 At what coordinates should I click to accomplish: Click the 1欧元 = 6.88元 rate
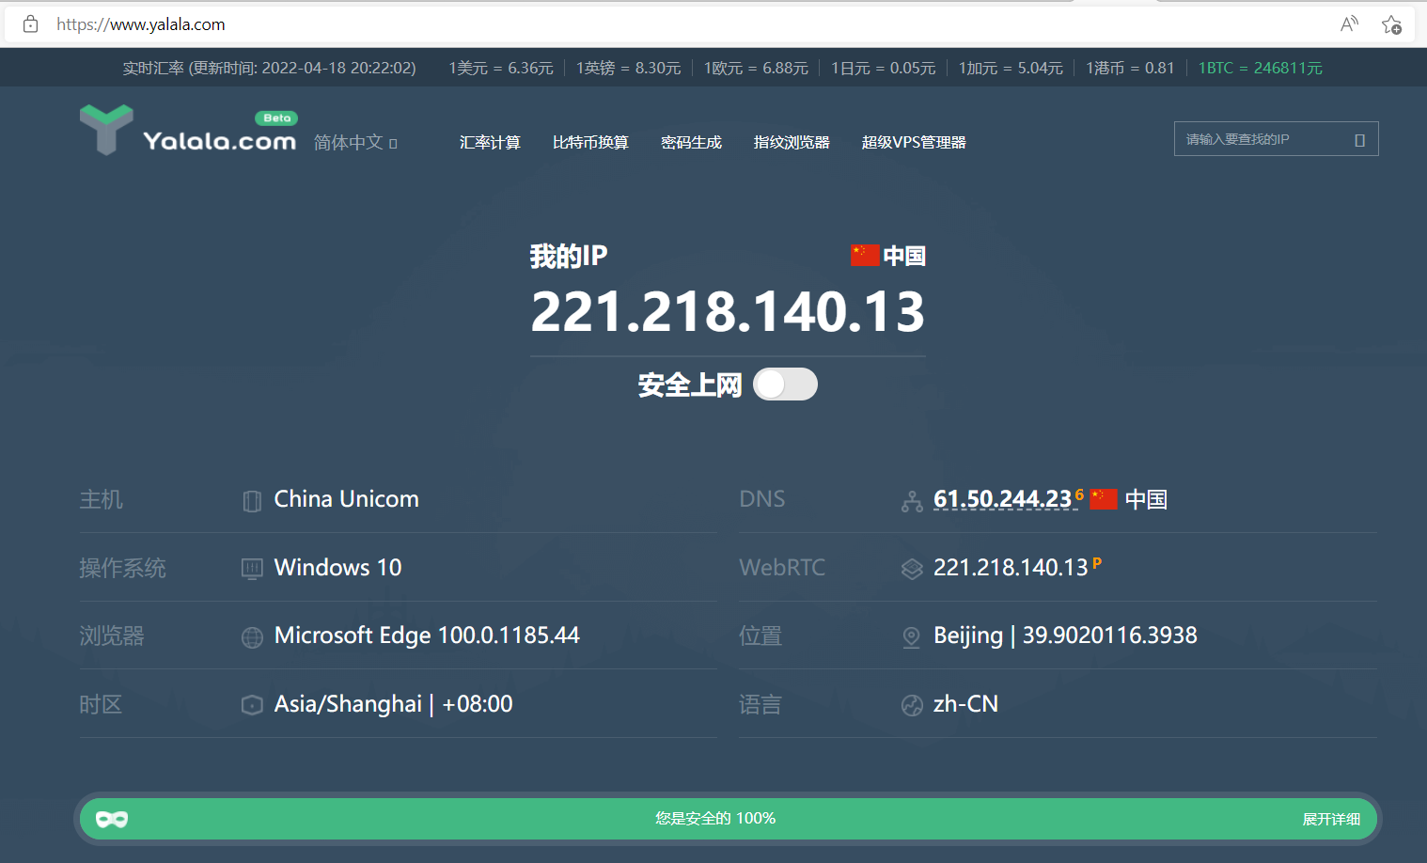756,68
